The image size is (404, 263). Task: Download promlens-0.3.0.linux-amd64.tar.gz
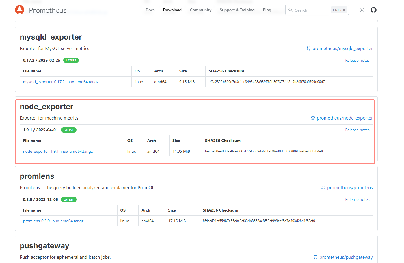(x=53, y=221)
